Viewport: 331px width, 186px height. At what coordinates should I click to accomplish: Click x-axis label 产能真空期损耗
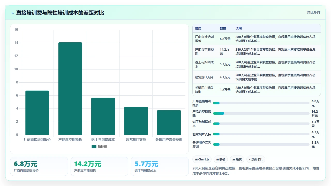70,139
